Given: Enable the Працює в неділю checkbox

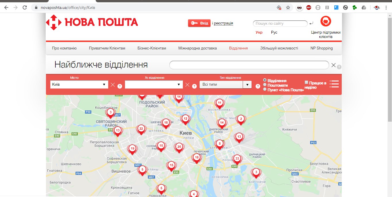Looking at the screenshot, I should click(x=306, y=82).
